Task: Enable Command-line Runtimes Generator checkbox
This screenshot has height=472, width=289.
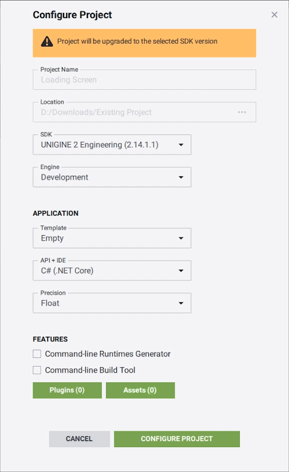Action: click(x=37, y=354)
